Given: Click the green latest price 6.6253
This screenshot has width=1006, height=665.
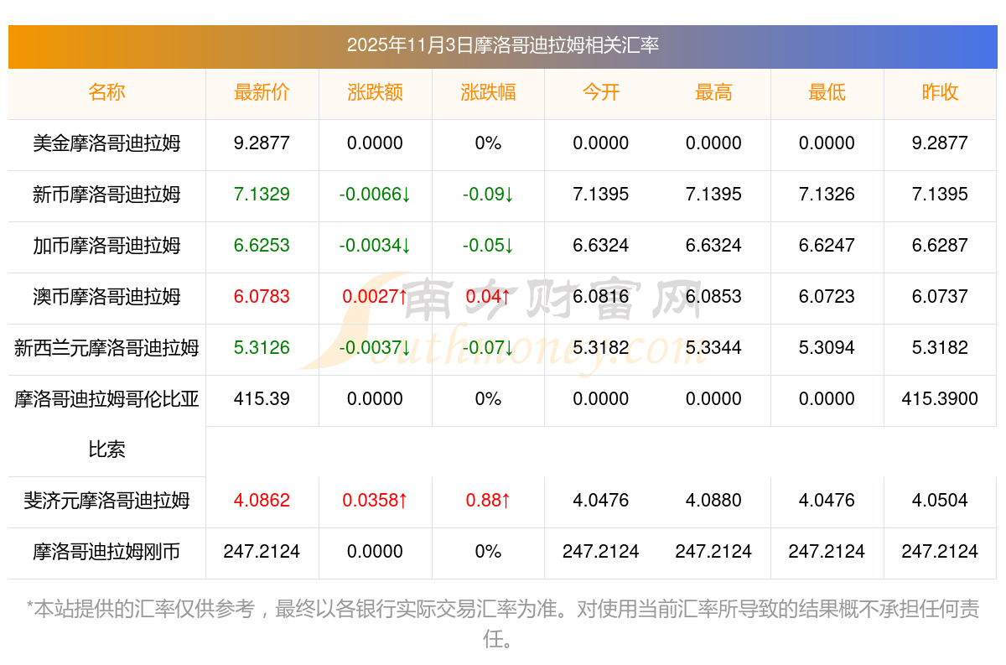Looking at the screenshot, I should (x=262, y=246).
